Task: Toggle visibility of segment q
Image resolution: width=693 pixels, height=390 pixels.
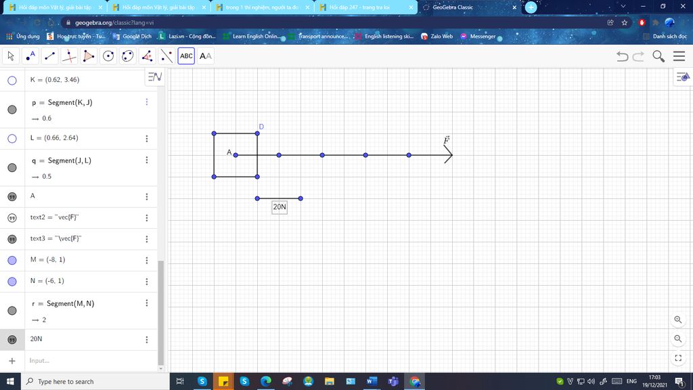Action: click(x=12, y=168)
